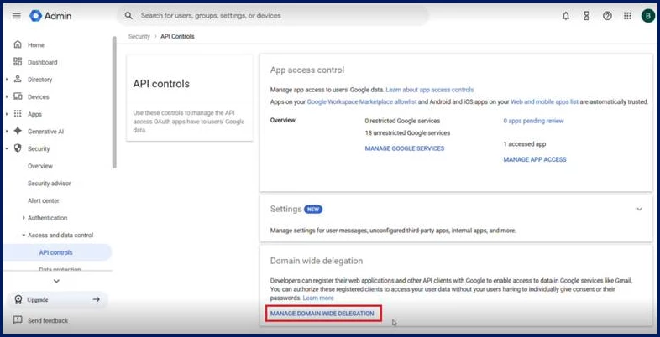This screenshot has height=337, width=660.
Task: Open the notifications bell
Action: click(566, 16)
